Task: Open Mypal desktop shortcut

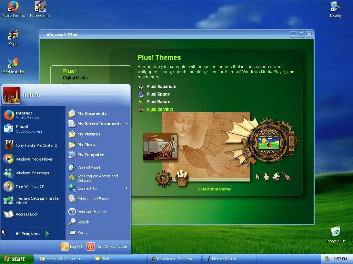Action: click(13, 37)
